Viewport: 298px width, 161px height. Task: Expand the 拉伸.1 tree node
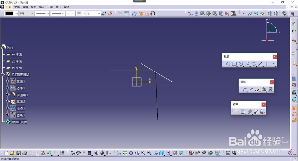7,88
